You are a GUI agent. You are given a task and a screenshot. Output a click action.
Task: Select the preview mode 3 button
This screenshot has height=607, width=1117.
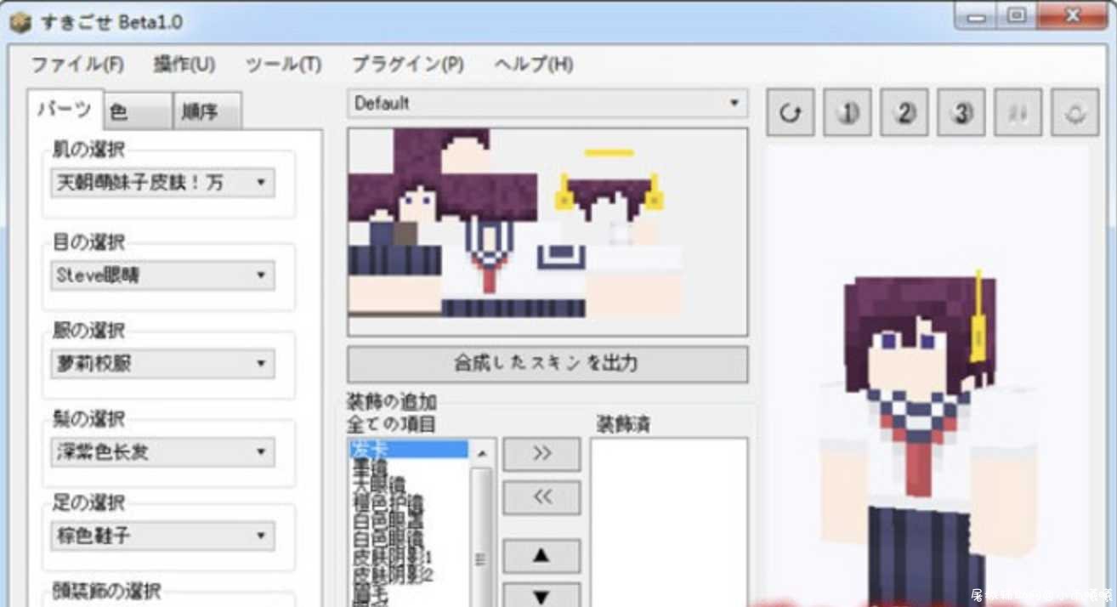(x=961, y=112)
